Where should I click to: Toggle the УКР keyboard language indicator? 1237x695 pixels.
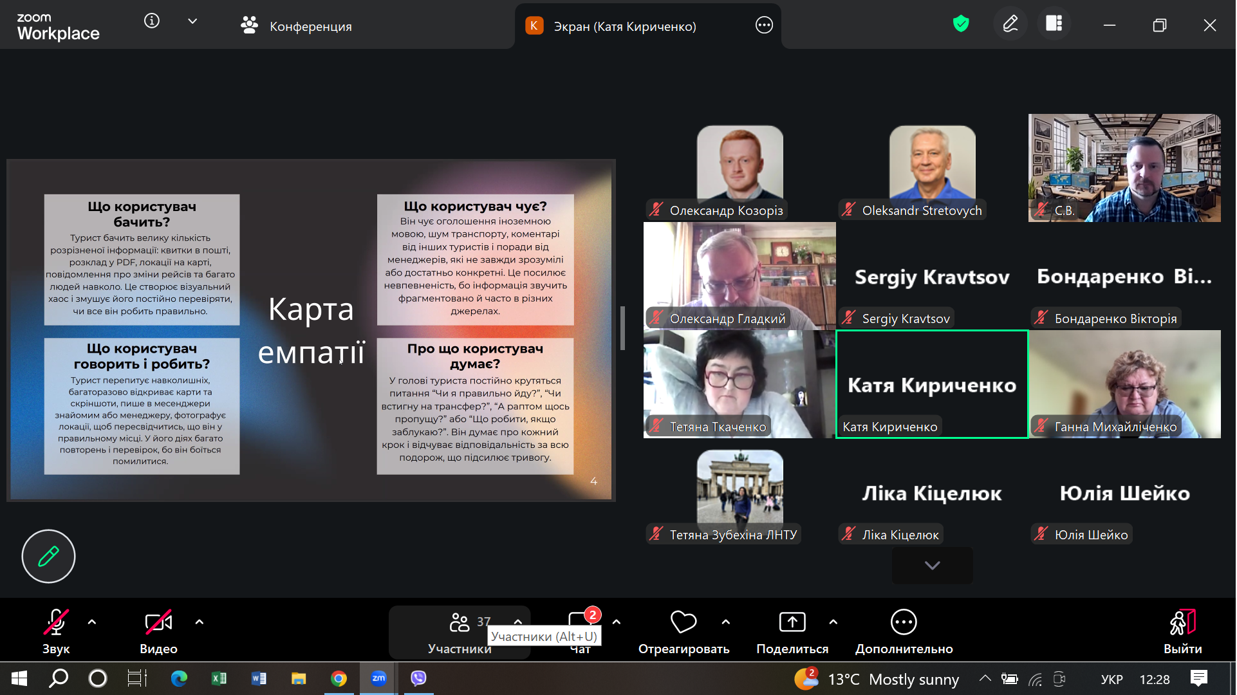pos(1112,680)
